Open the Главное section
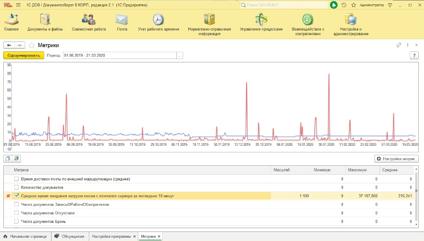Screen dimensions: 424x241 tap(11, 23)
